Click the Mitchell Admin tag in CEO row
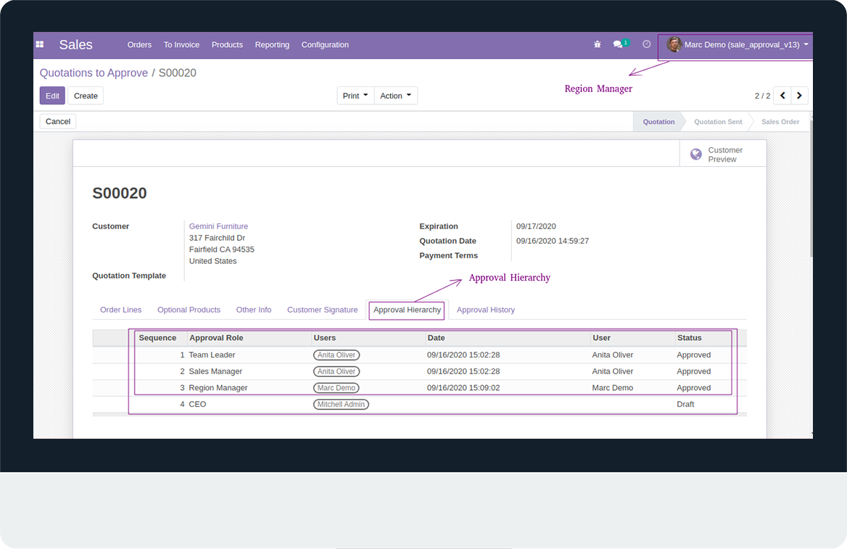 point(341,404)
